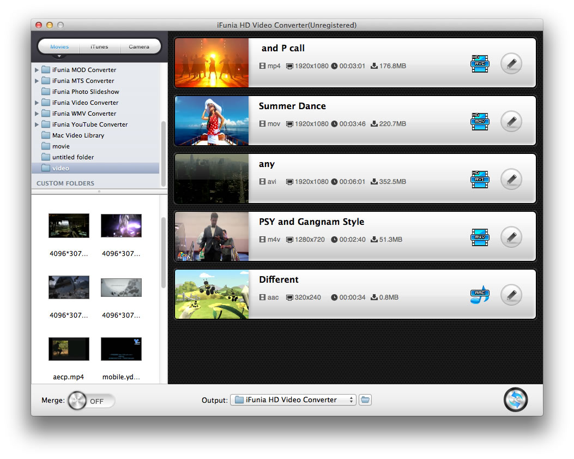This screenshot has width=574, height=459.
Task: Switch to the Camera tab
Action: [x=139, y=46]
